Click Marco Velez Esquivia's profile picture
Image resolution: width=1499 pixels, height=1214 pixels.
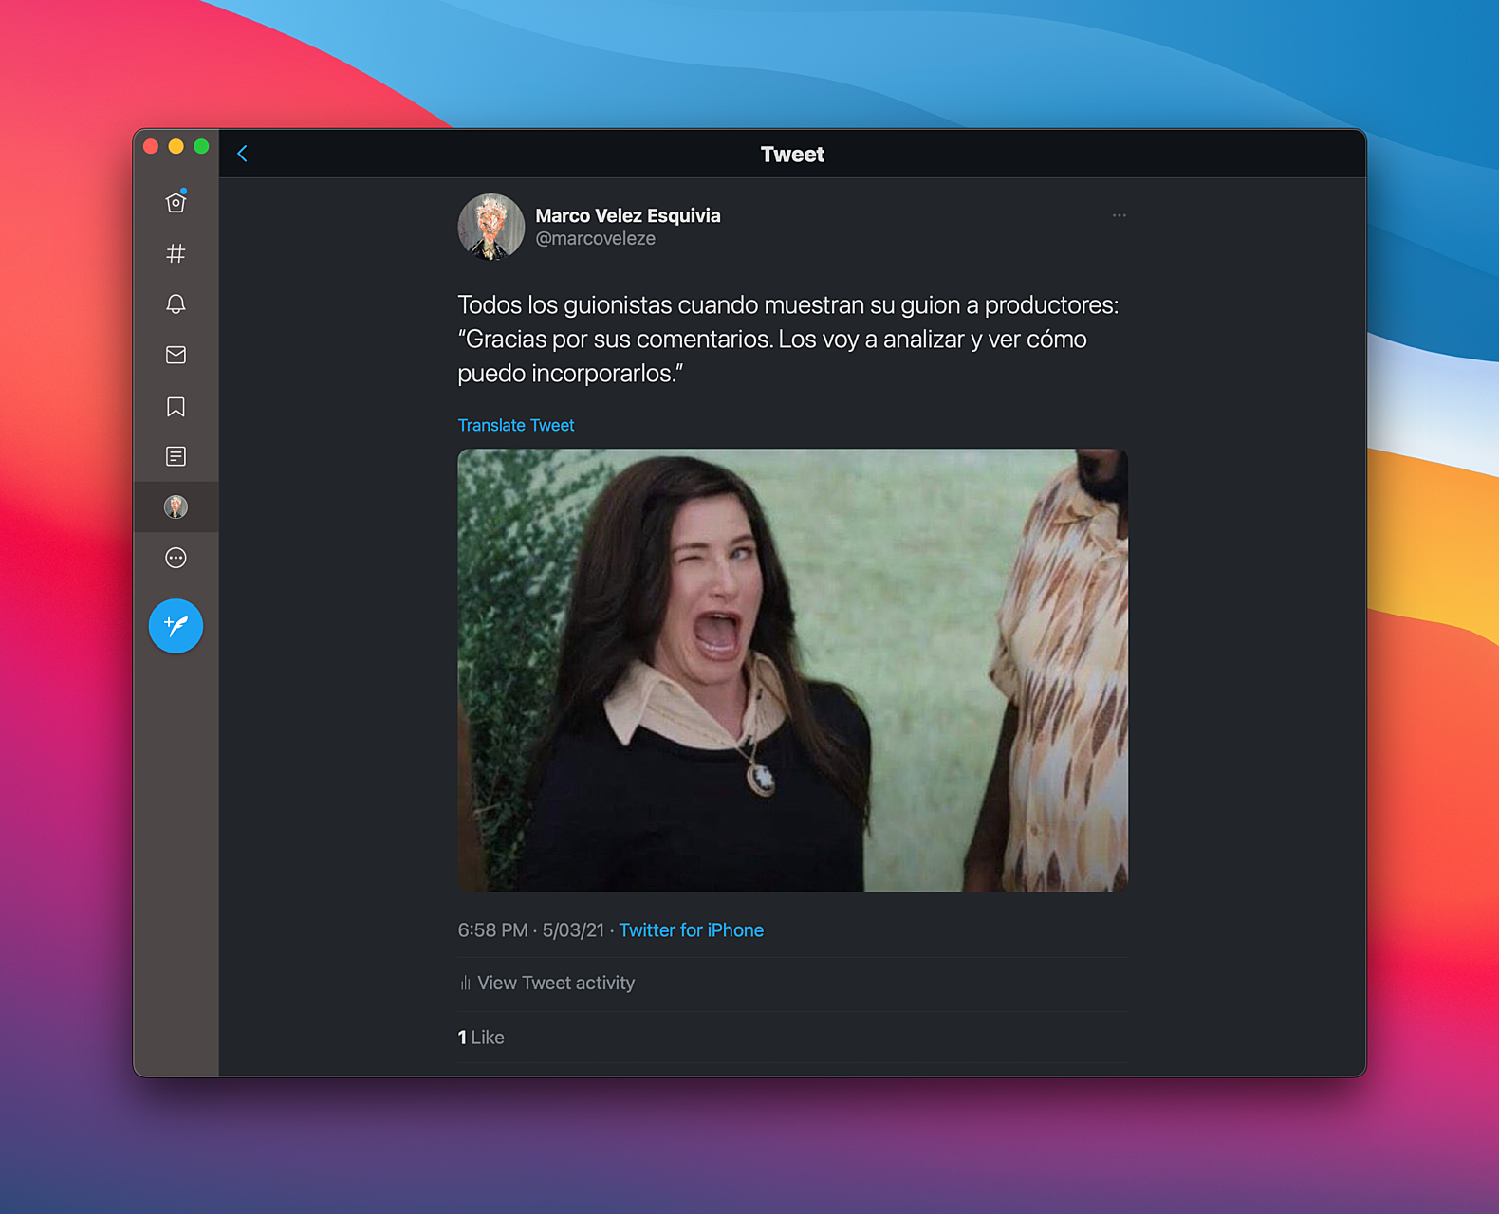coord(491,228)
